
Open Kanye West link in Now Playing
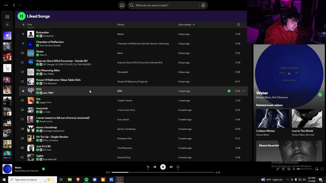pos(263,97)
